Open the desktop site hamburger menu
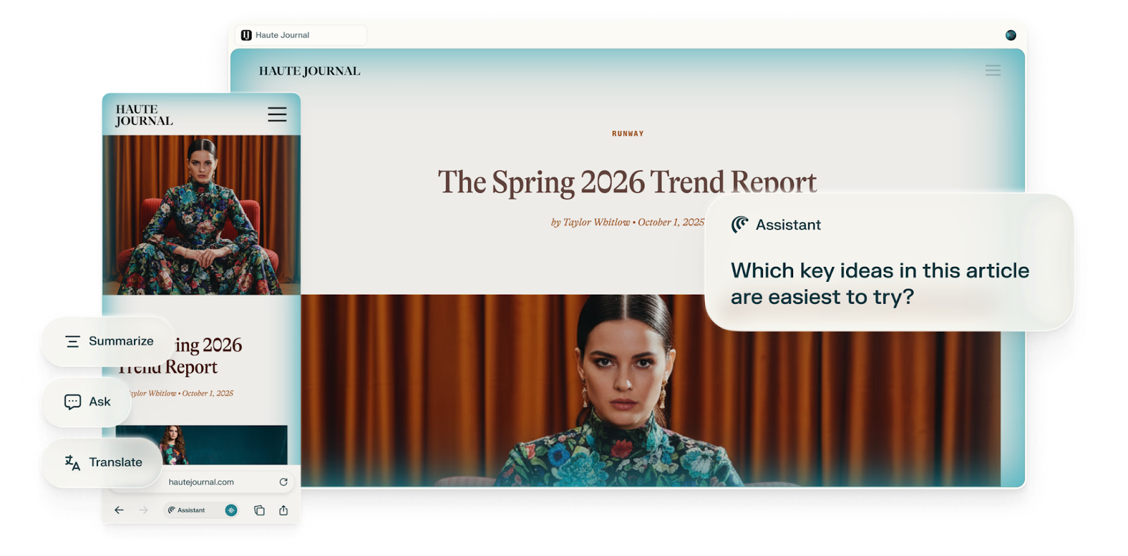Image resolution: width=1128 pixels, height=556 pixels. (x=993, y=70)
